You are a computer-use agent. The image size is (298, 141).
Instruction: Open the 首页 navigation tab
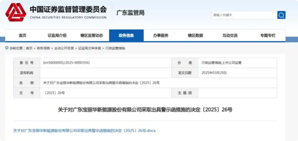coord(23,35)
